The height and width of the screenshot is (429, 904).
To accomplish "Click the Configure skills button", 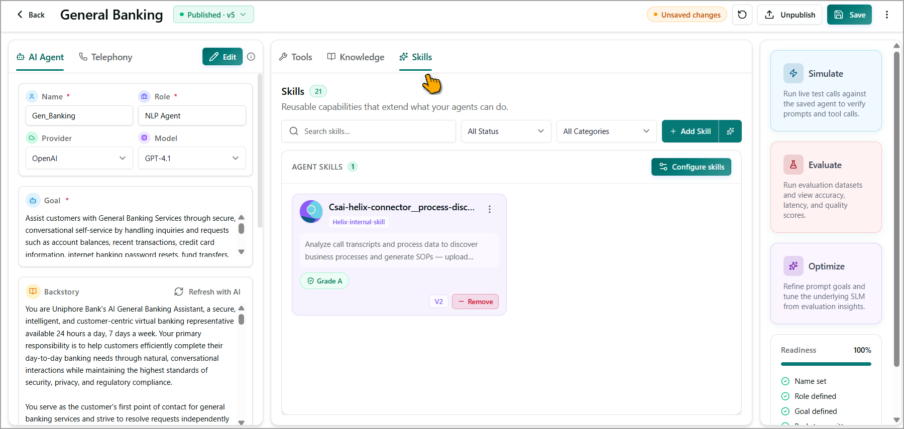I will coord(691,167).
